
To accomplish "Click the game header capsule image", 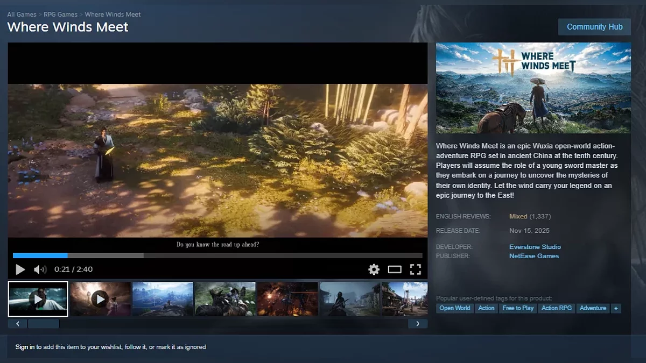I will coord(533,88).
